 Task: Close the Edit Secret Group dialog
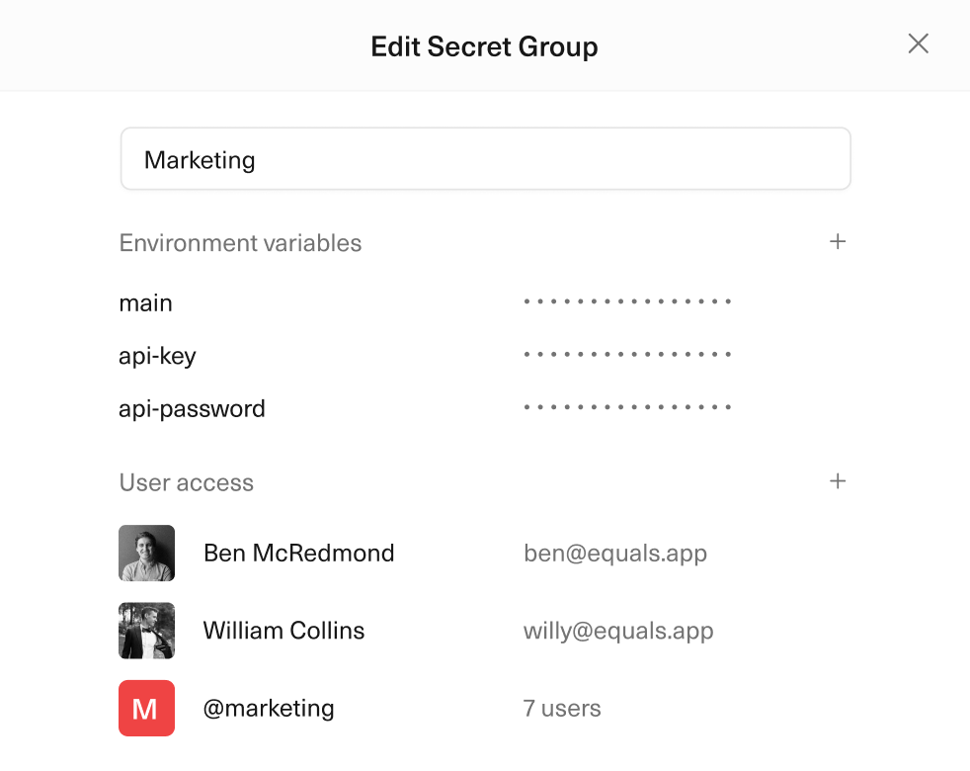[918, 43]
